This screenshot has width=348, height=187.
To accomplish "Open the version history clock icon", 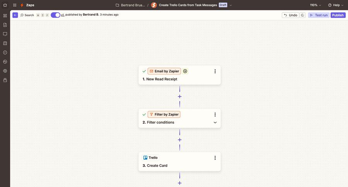I will 302,15.
